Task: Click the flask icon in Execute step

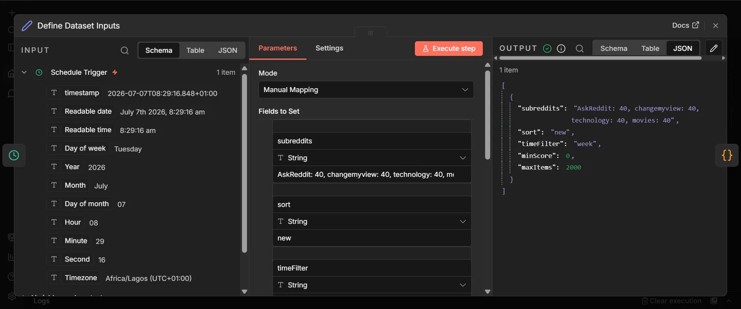Action: [426, 49]
